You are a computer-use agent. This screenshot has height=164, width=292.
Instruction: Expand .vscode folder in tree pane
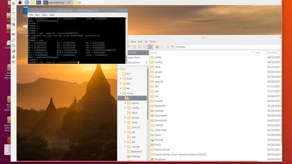click(x=125, y=147)
